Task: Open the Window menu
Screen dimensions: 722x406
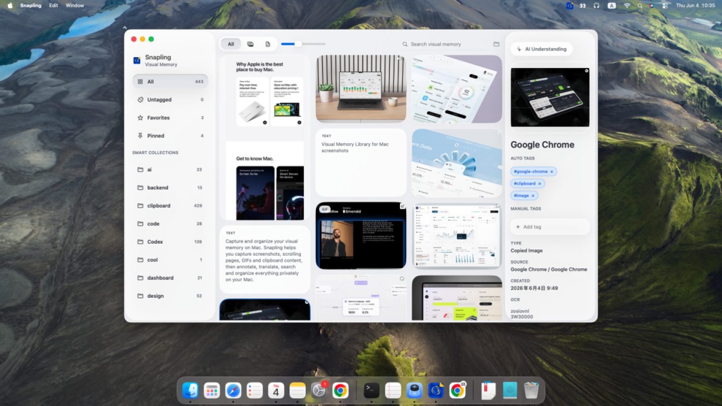Action: pyautogui.click(x=75, y=5)
